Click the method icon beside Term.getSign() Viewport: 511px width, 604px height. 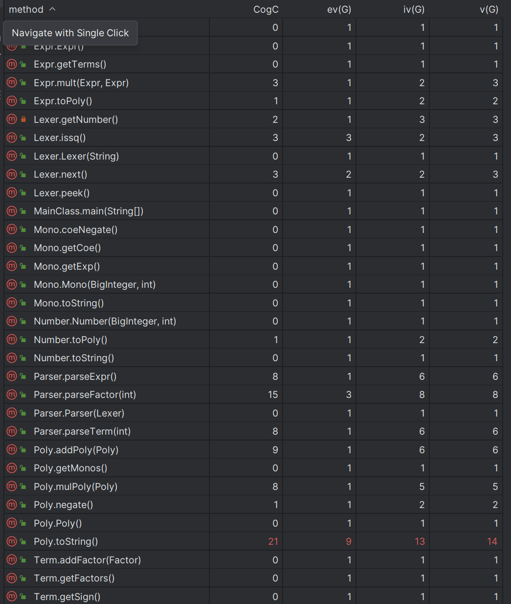(x=12, y=597)
